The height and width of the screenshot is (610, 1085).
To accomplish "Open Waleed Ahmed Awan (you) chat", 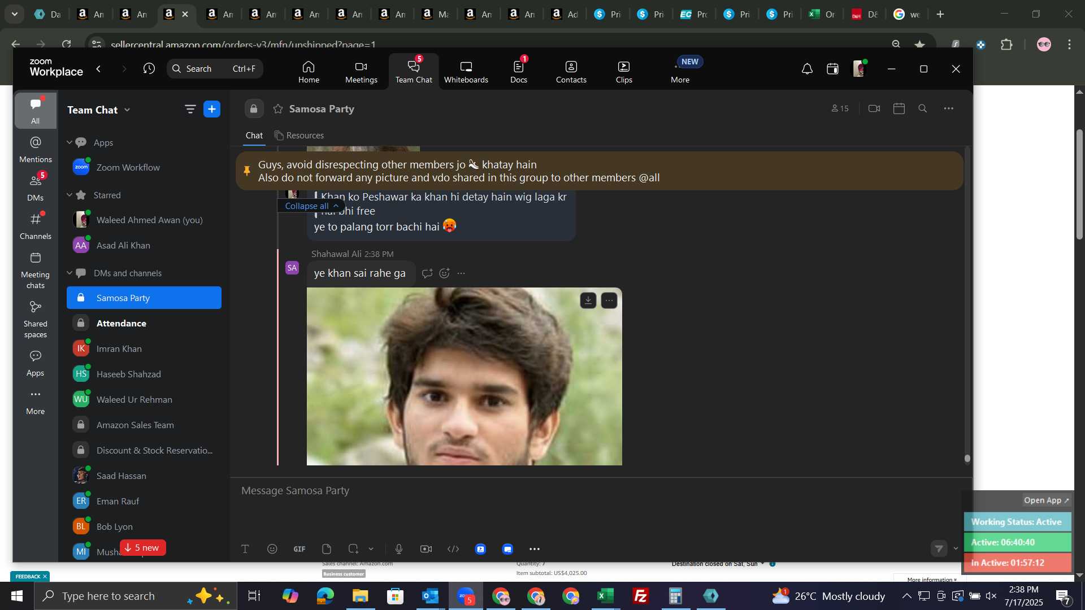I will (144, 220).
